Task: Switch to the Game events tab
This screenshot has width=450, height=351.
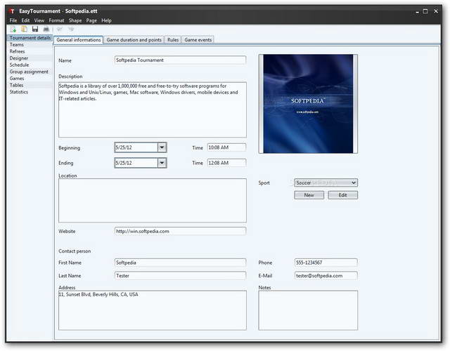Action: [198, 40]
